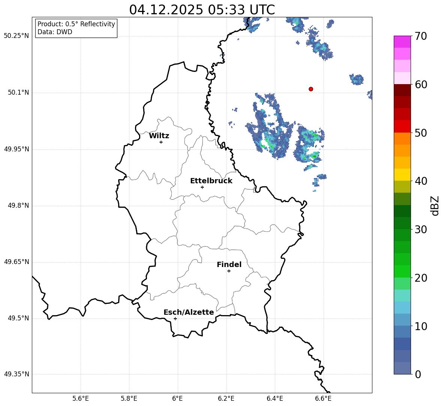The height and width of the screenshot is (406, 444).
Task: Click the Esch/Alzette station cross marker
Action: [175, 318]
